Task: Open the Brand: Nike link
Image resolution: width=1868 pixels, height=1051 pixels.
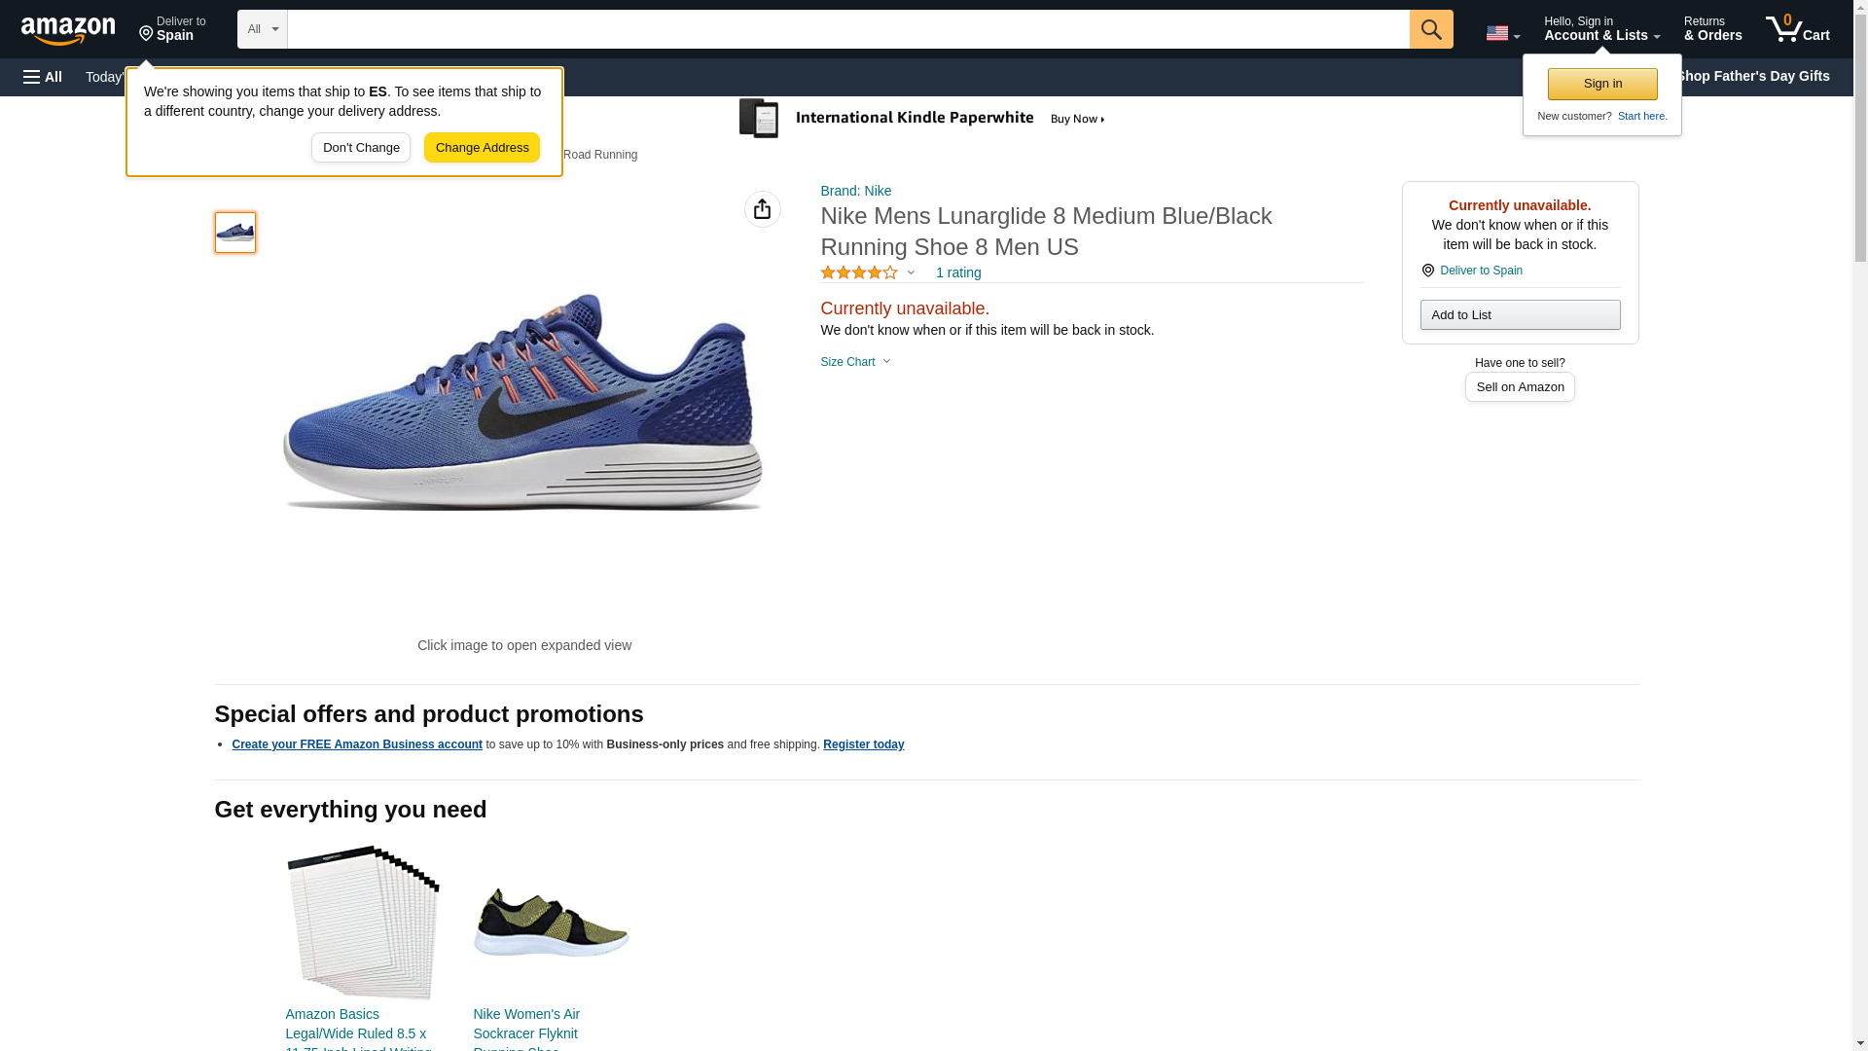Action: click(855, 191)
